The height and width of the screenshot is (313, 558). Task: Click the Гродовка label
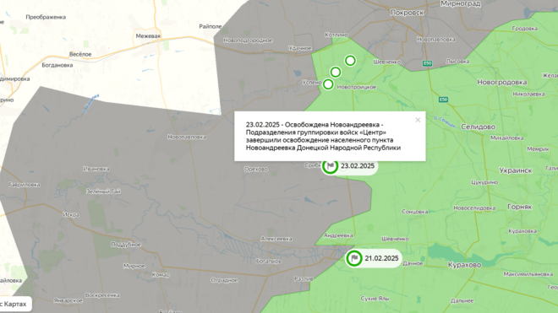(524, 29)
